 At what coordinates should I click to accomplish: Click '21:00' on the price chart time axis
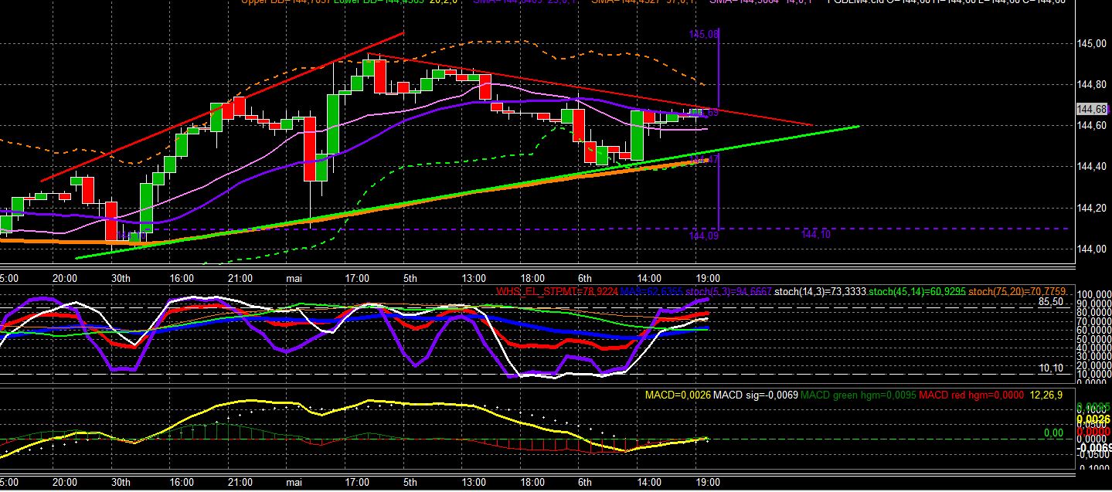[240, 278]
